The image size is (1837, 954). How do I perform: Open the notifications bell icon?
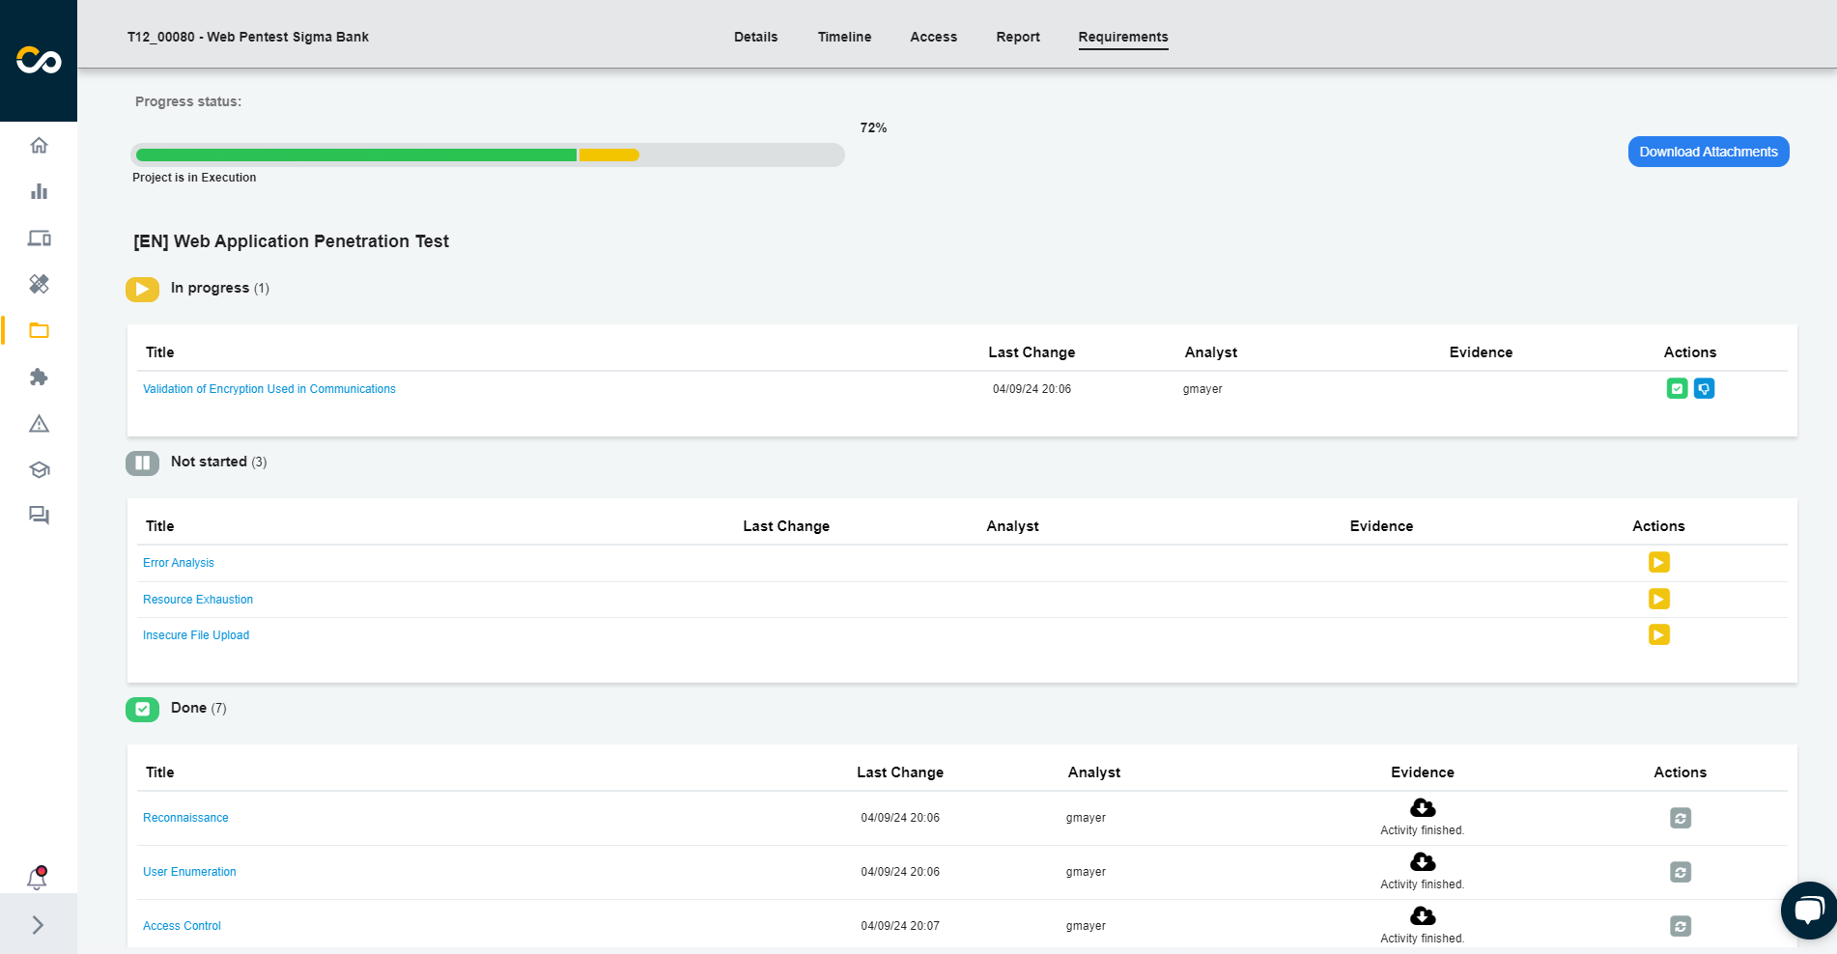click(37, 878)
